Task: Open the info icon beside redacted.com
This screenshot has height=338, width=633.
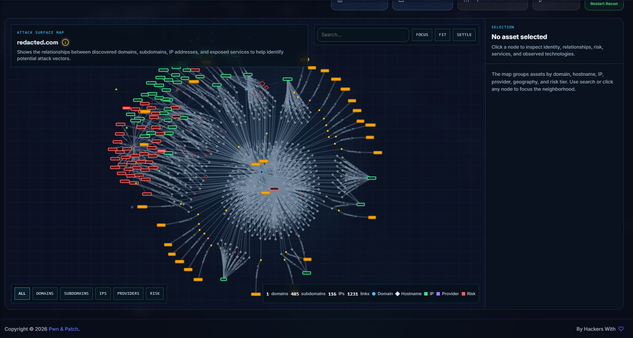Action: pyautogui.click(x=66, y=42)
